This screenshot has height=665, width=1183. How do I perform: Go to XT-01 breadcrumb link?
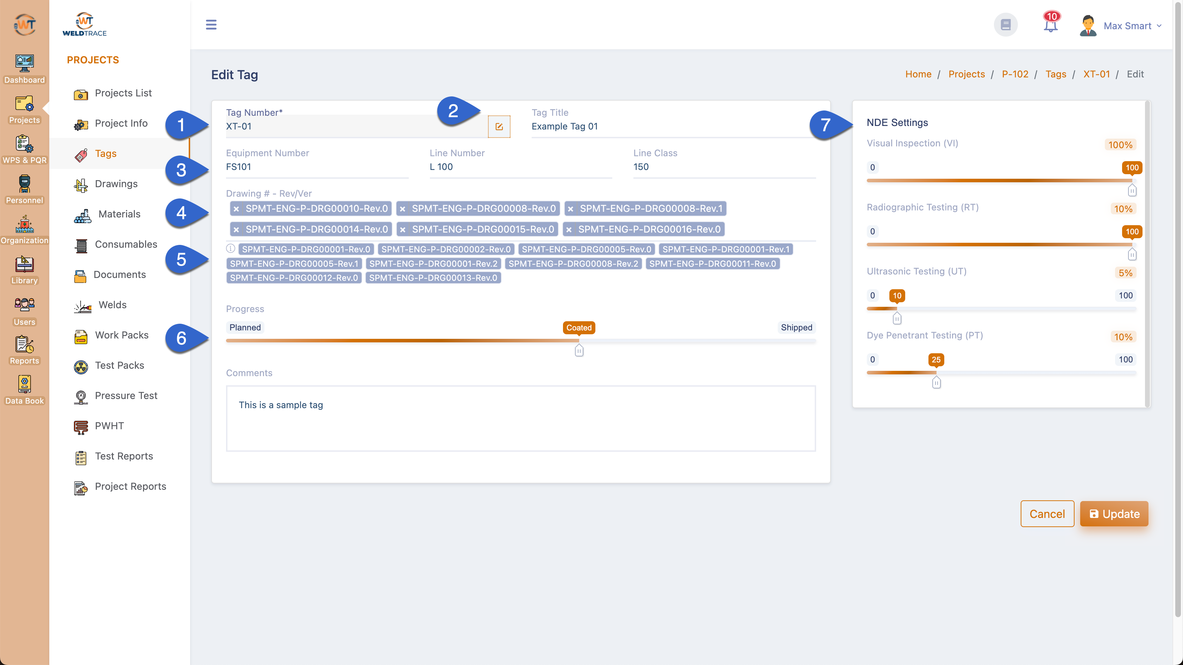1096,74
